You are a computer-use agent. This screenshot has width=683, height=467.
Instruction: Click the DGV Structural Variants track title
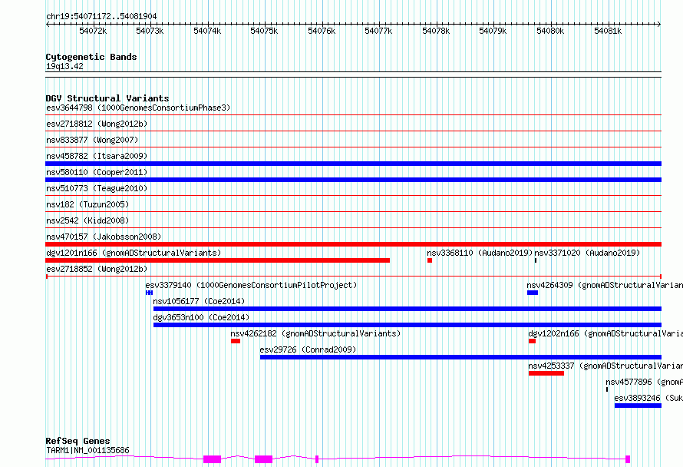[107, 98]
